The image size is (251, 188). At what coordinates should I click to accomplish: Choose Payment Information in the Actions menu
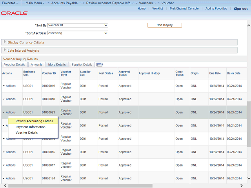coord(31,127)
